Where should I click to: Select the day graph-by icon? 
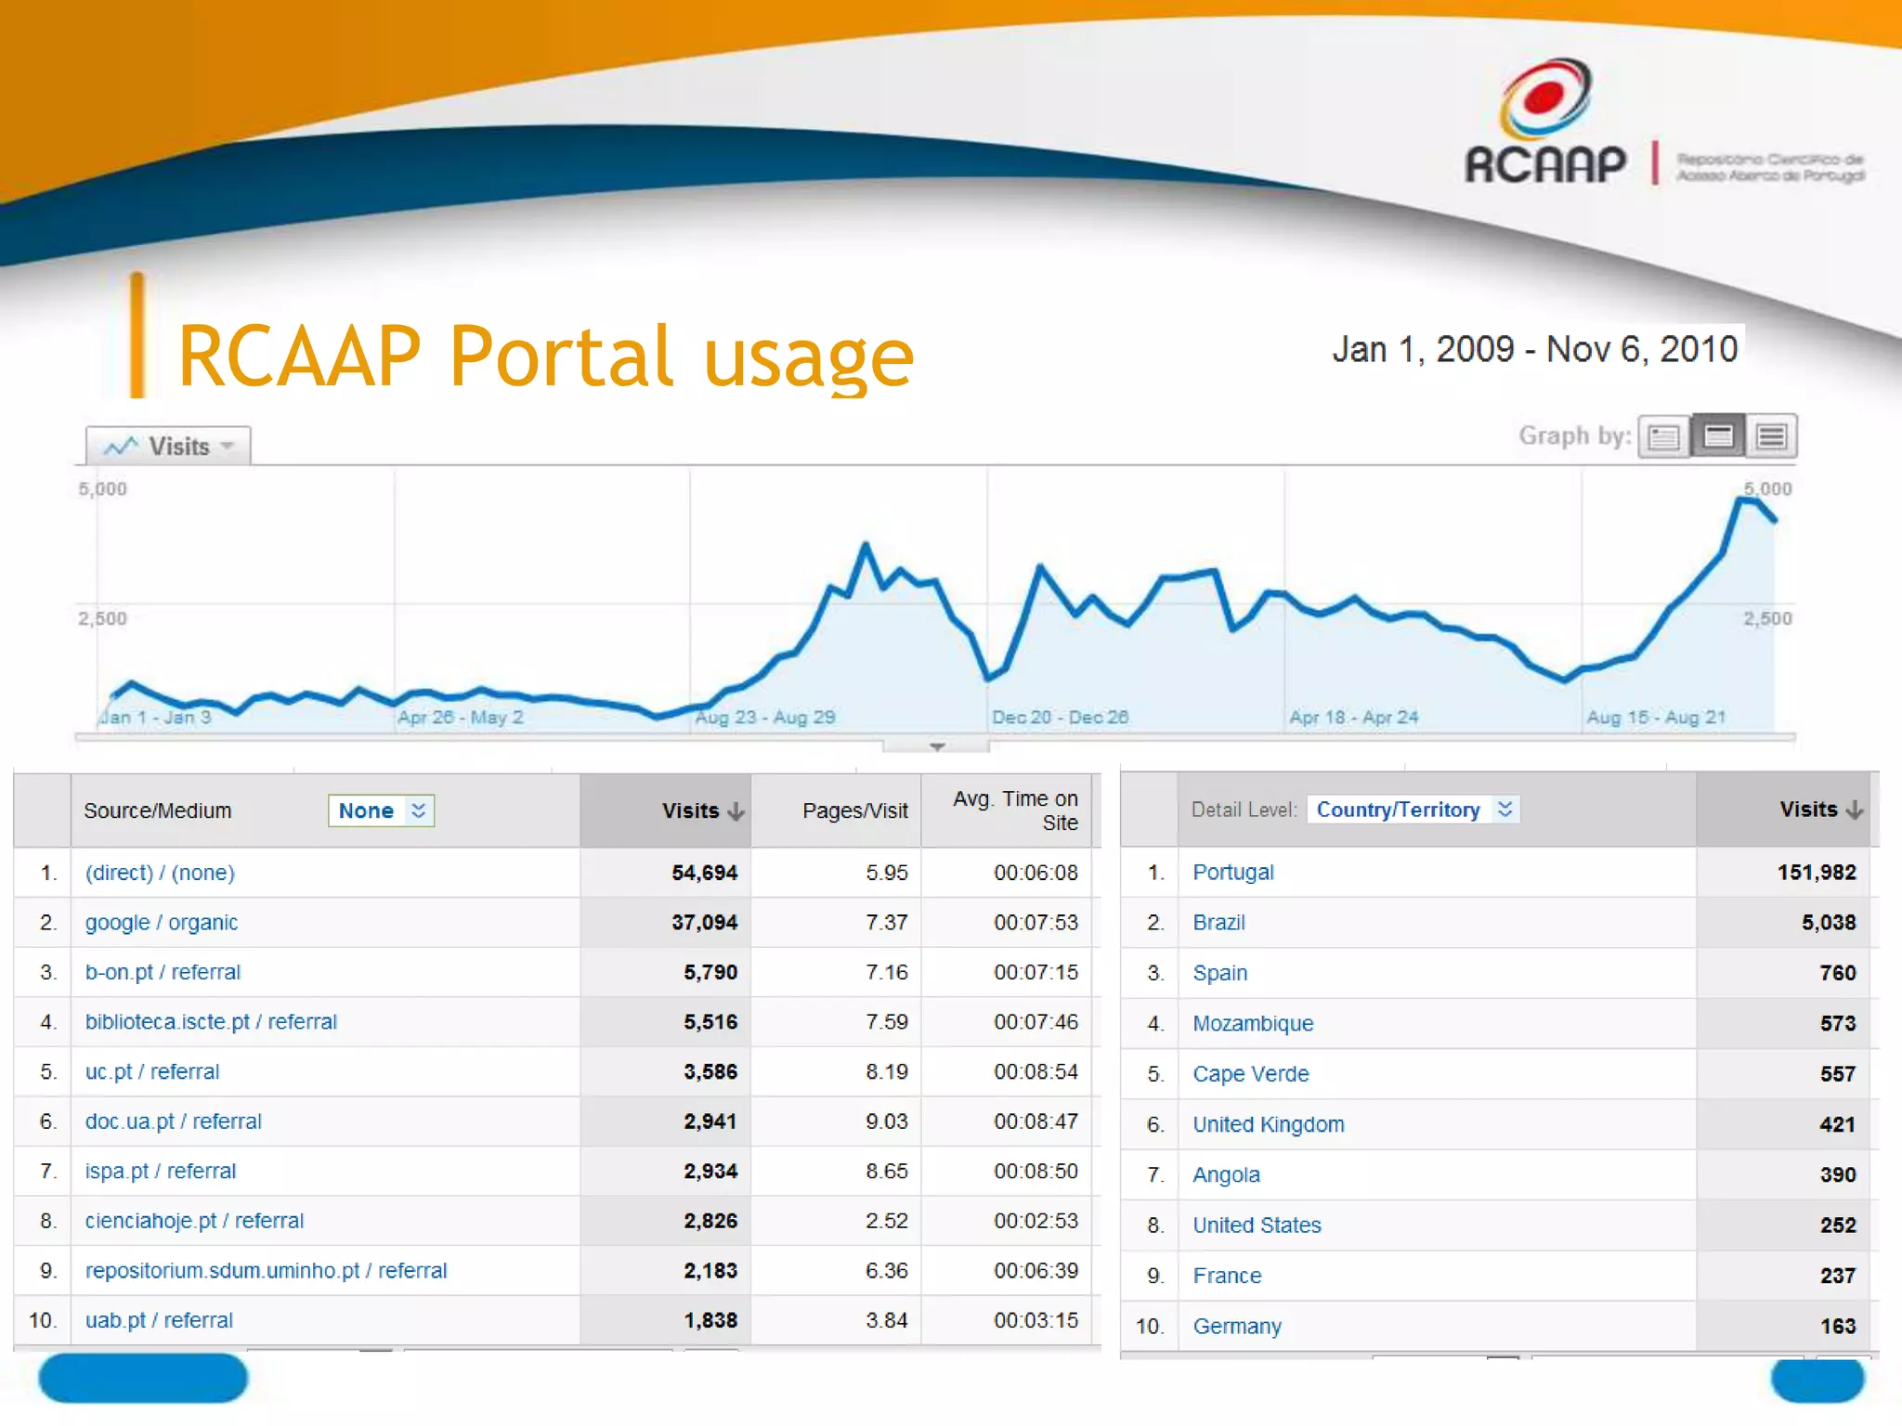pos(1664,436)
